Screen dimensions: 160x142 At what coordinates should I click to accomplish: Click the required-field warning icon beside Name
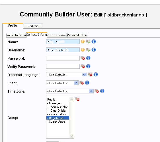click(x=83, y=41)
